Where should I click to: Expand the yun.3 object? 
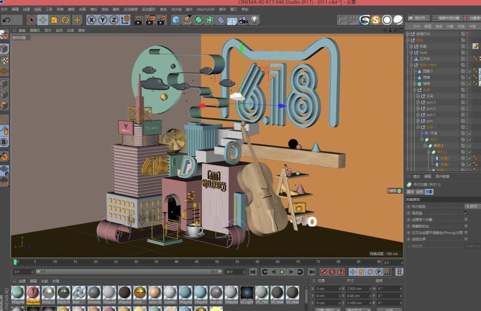[x=418, y=102]
